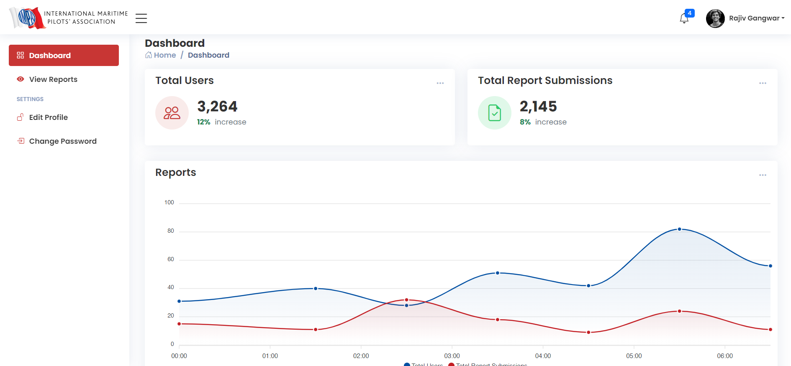Open Edit Profile settings
Image resolution: width=791 pixels, height=366 pixels.
click(64, 117)
